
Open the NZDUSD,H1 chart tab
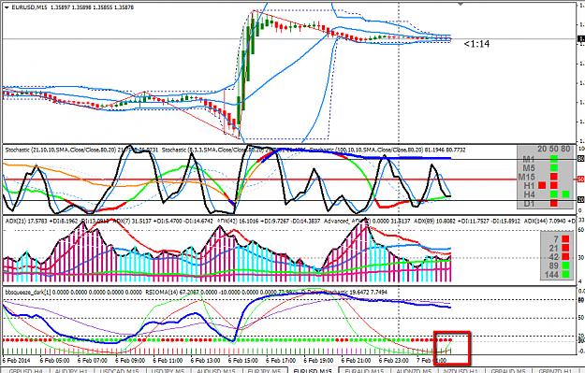[x=461, y=371]
